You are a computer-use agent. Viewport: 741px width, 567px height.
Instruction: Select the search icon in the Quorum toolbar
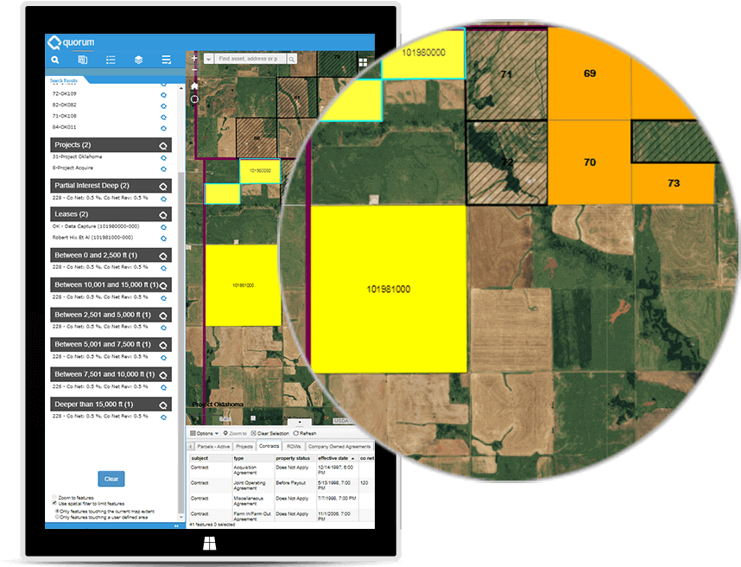tap(56, 60)
